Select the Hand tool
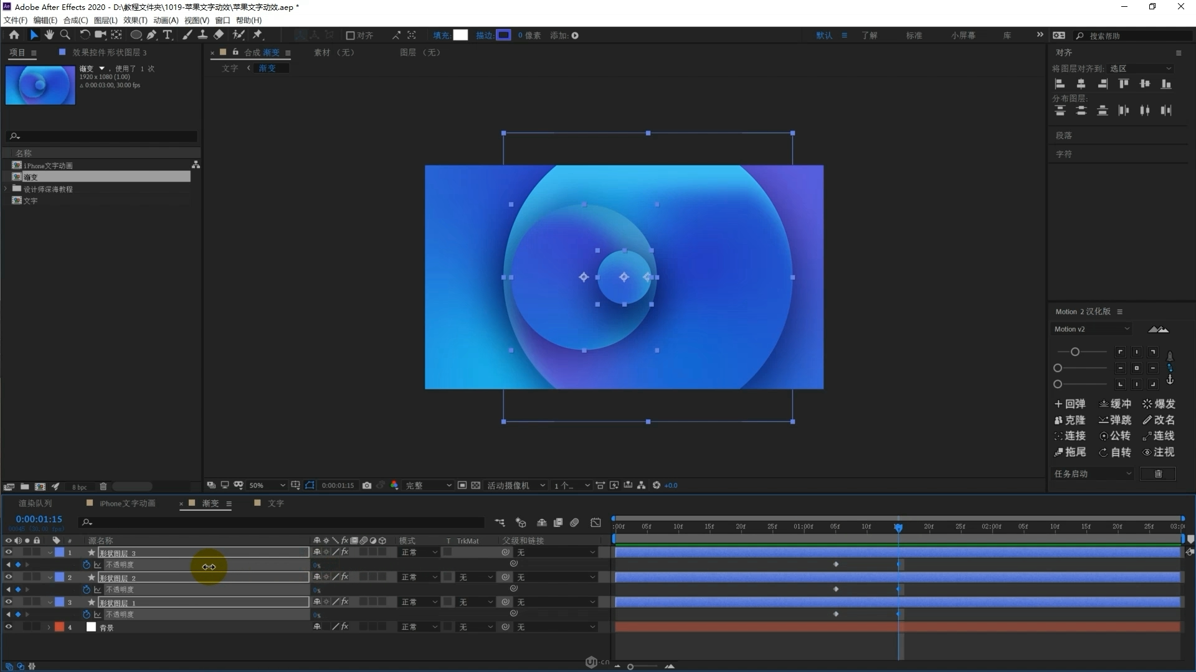The height and width of the screenshot is (672, 1196). click(49, 35)
